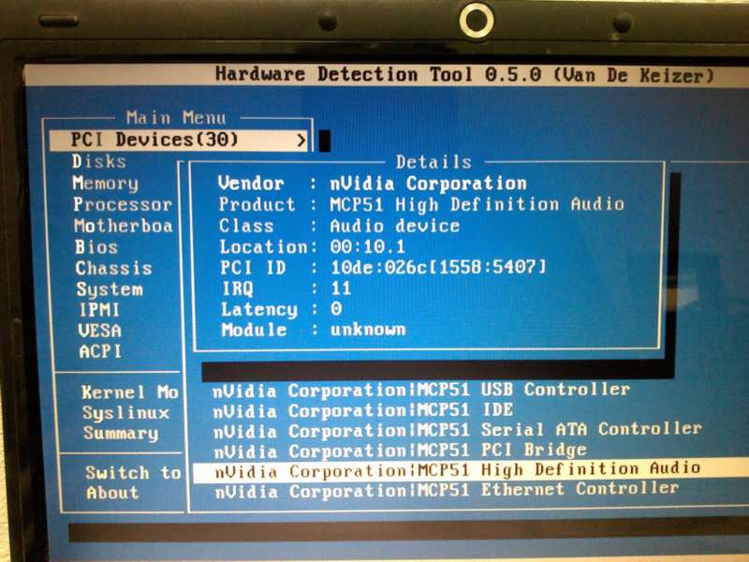
Task: Open the VESA menu entry
Action: pos(99,331)
